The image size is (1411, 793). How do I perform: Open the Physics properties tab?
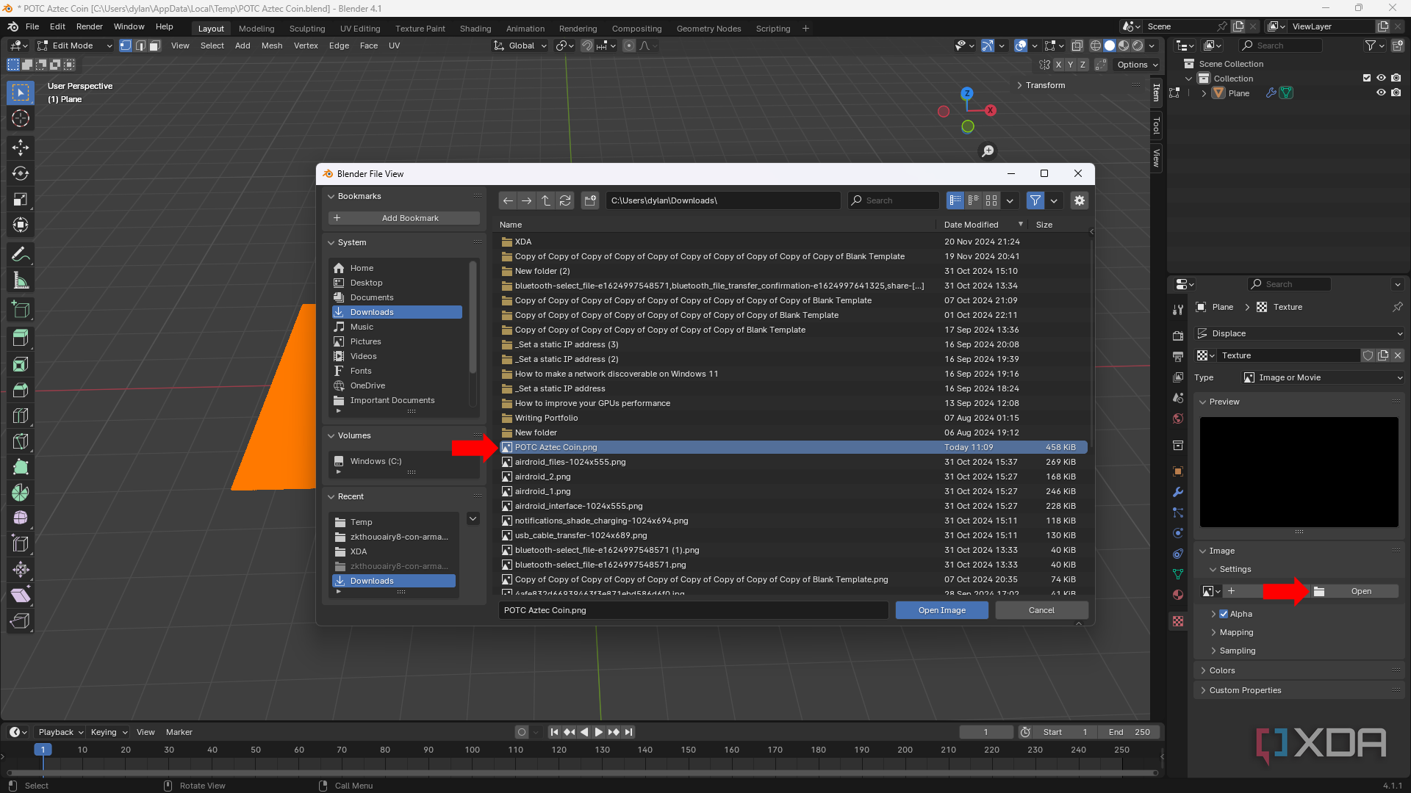tap(1178, 533)
